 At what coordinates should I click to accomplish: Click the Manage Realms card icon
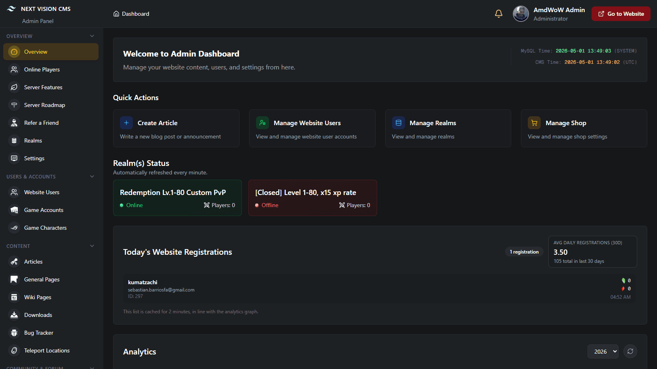399,123
